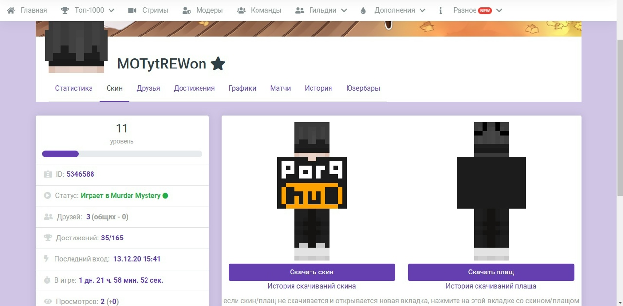Viewport: 623px width, 306px height.
Task: Click the front view skin preview image
Action: (311, 191)
